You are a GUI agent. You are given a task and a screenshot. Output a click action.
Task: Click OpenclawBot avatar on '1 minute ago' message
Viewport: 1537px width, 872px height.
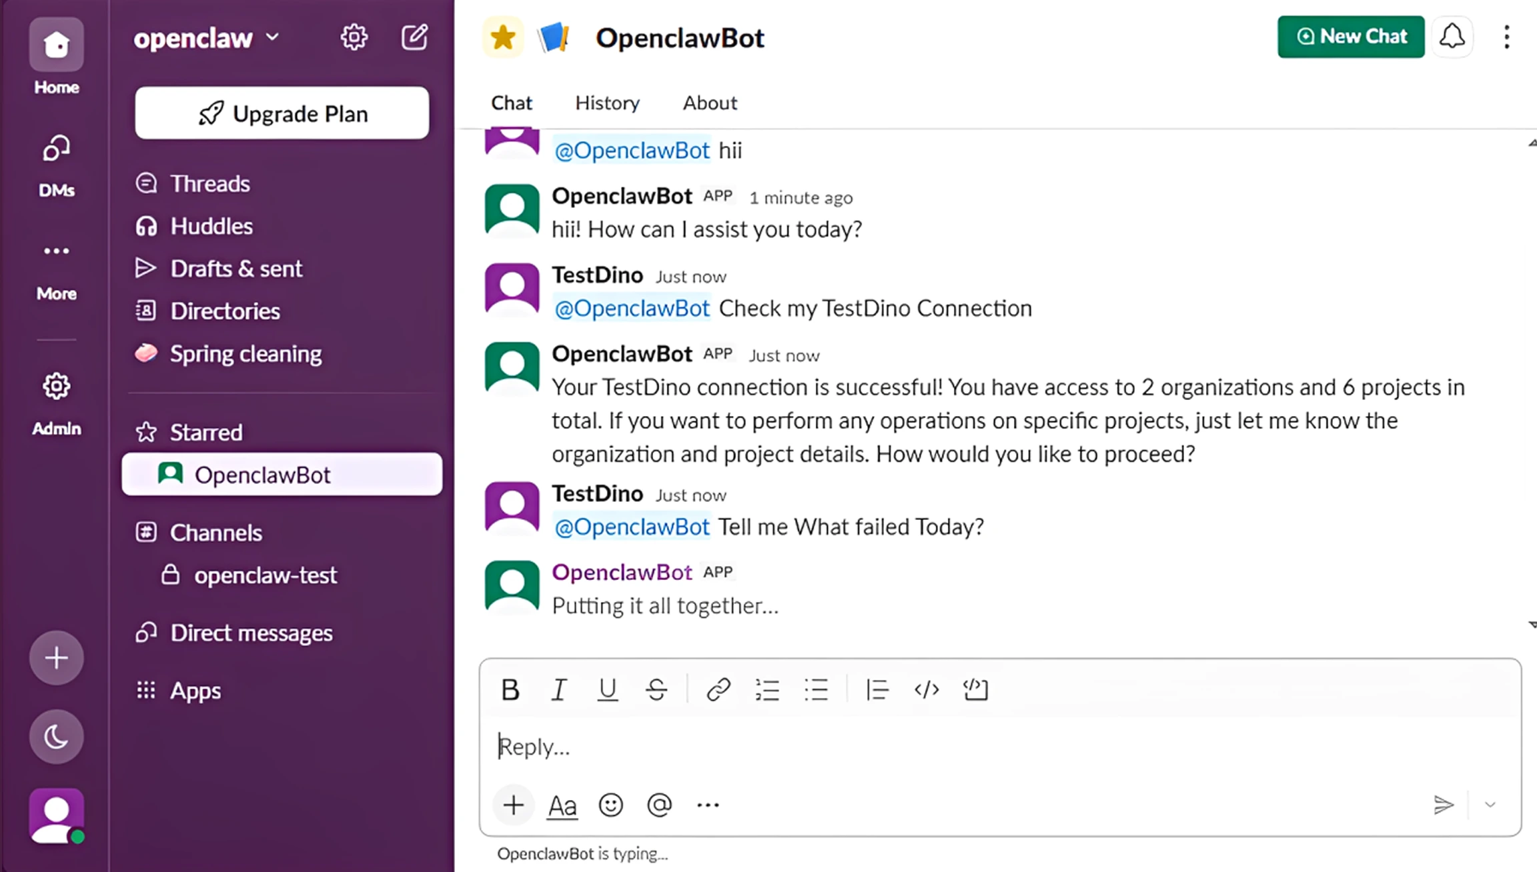point(512,211)
